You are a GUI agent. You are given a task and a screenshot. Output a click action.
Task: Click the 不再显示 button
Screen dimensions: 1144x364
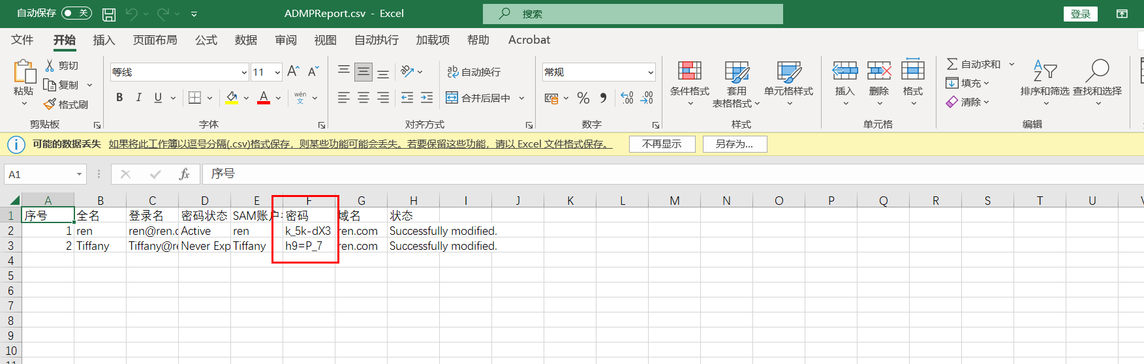(x=662, y=144)
